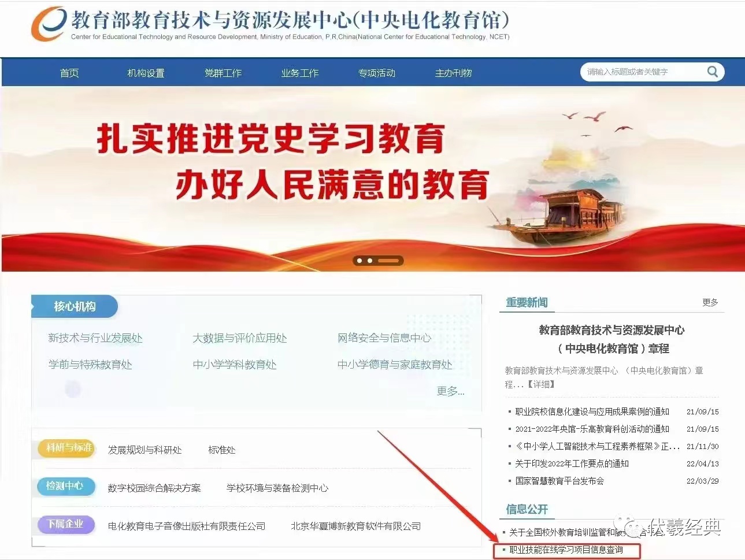
Task: Select the active elongated carousel indicator
Action: (388, 261)
